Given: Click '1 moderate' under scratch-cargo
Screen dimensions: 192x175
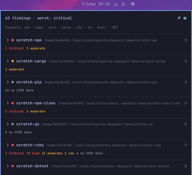Looking at the screenshot, I should (x=15, y=69).
